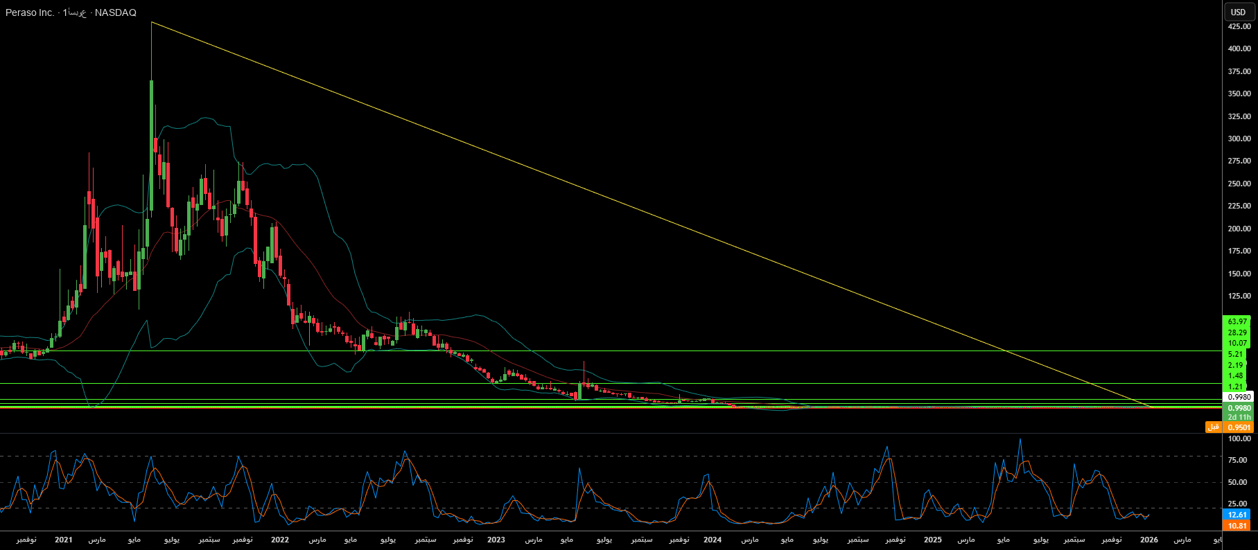The height and width of the screenshot is (550, 1258).
Task: Click the 100.00 oscillator scale label
Action: (1239, 438)
